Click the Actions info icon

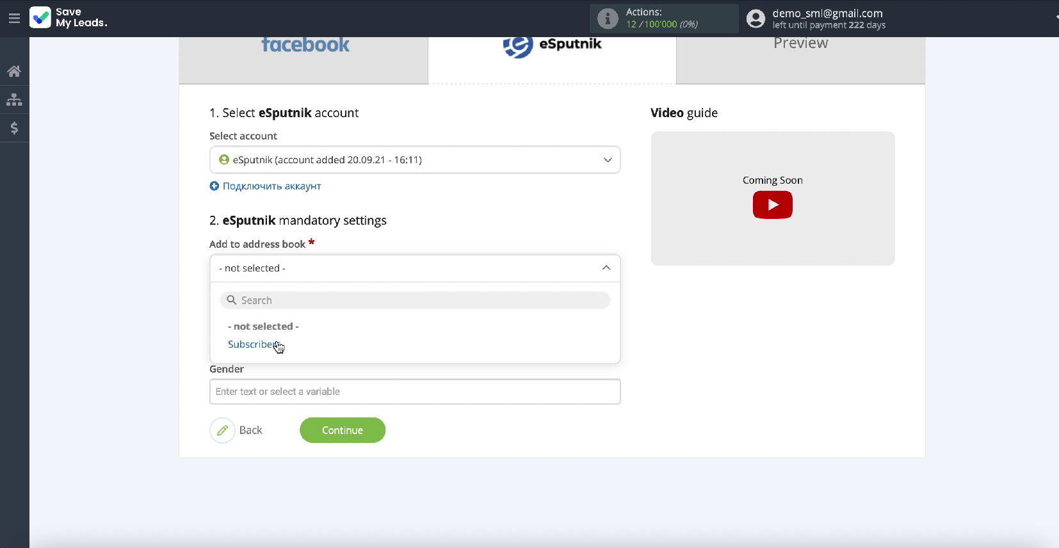[608, 19]
